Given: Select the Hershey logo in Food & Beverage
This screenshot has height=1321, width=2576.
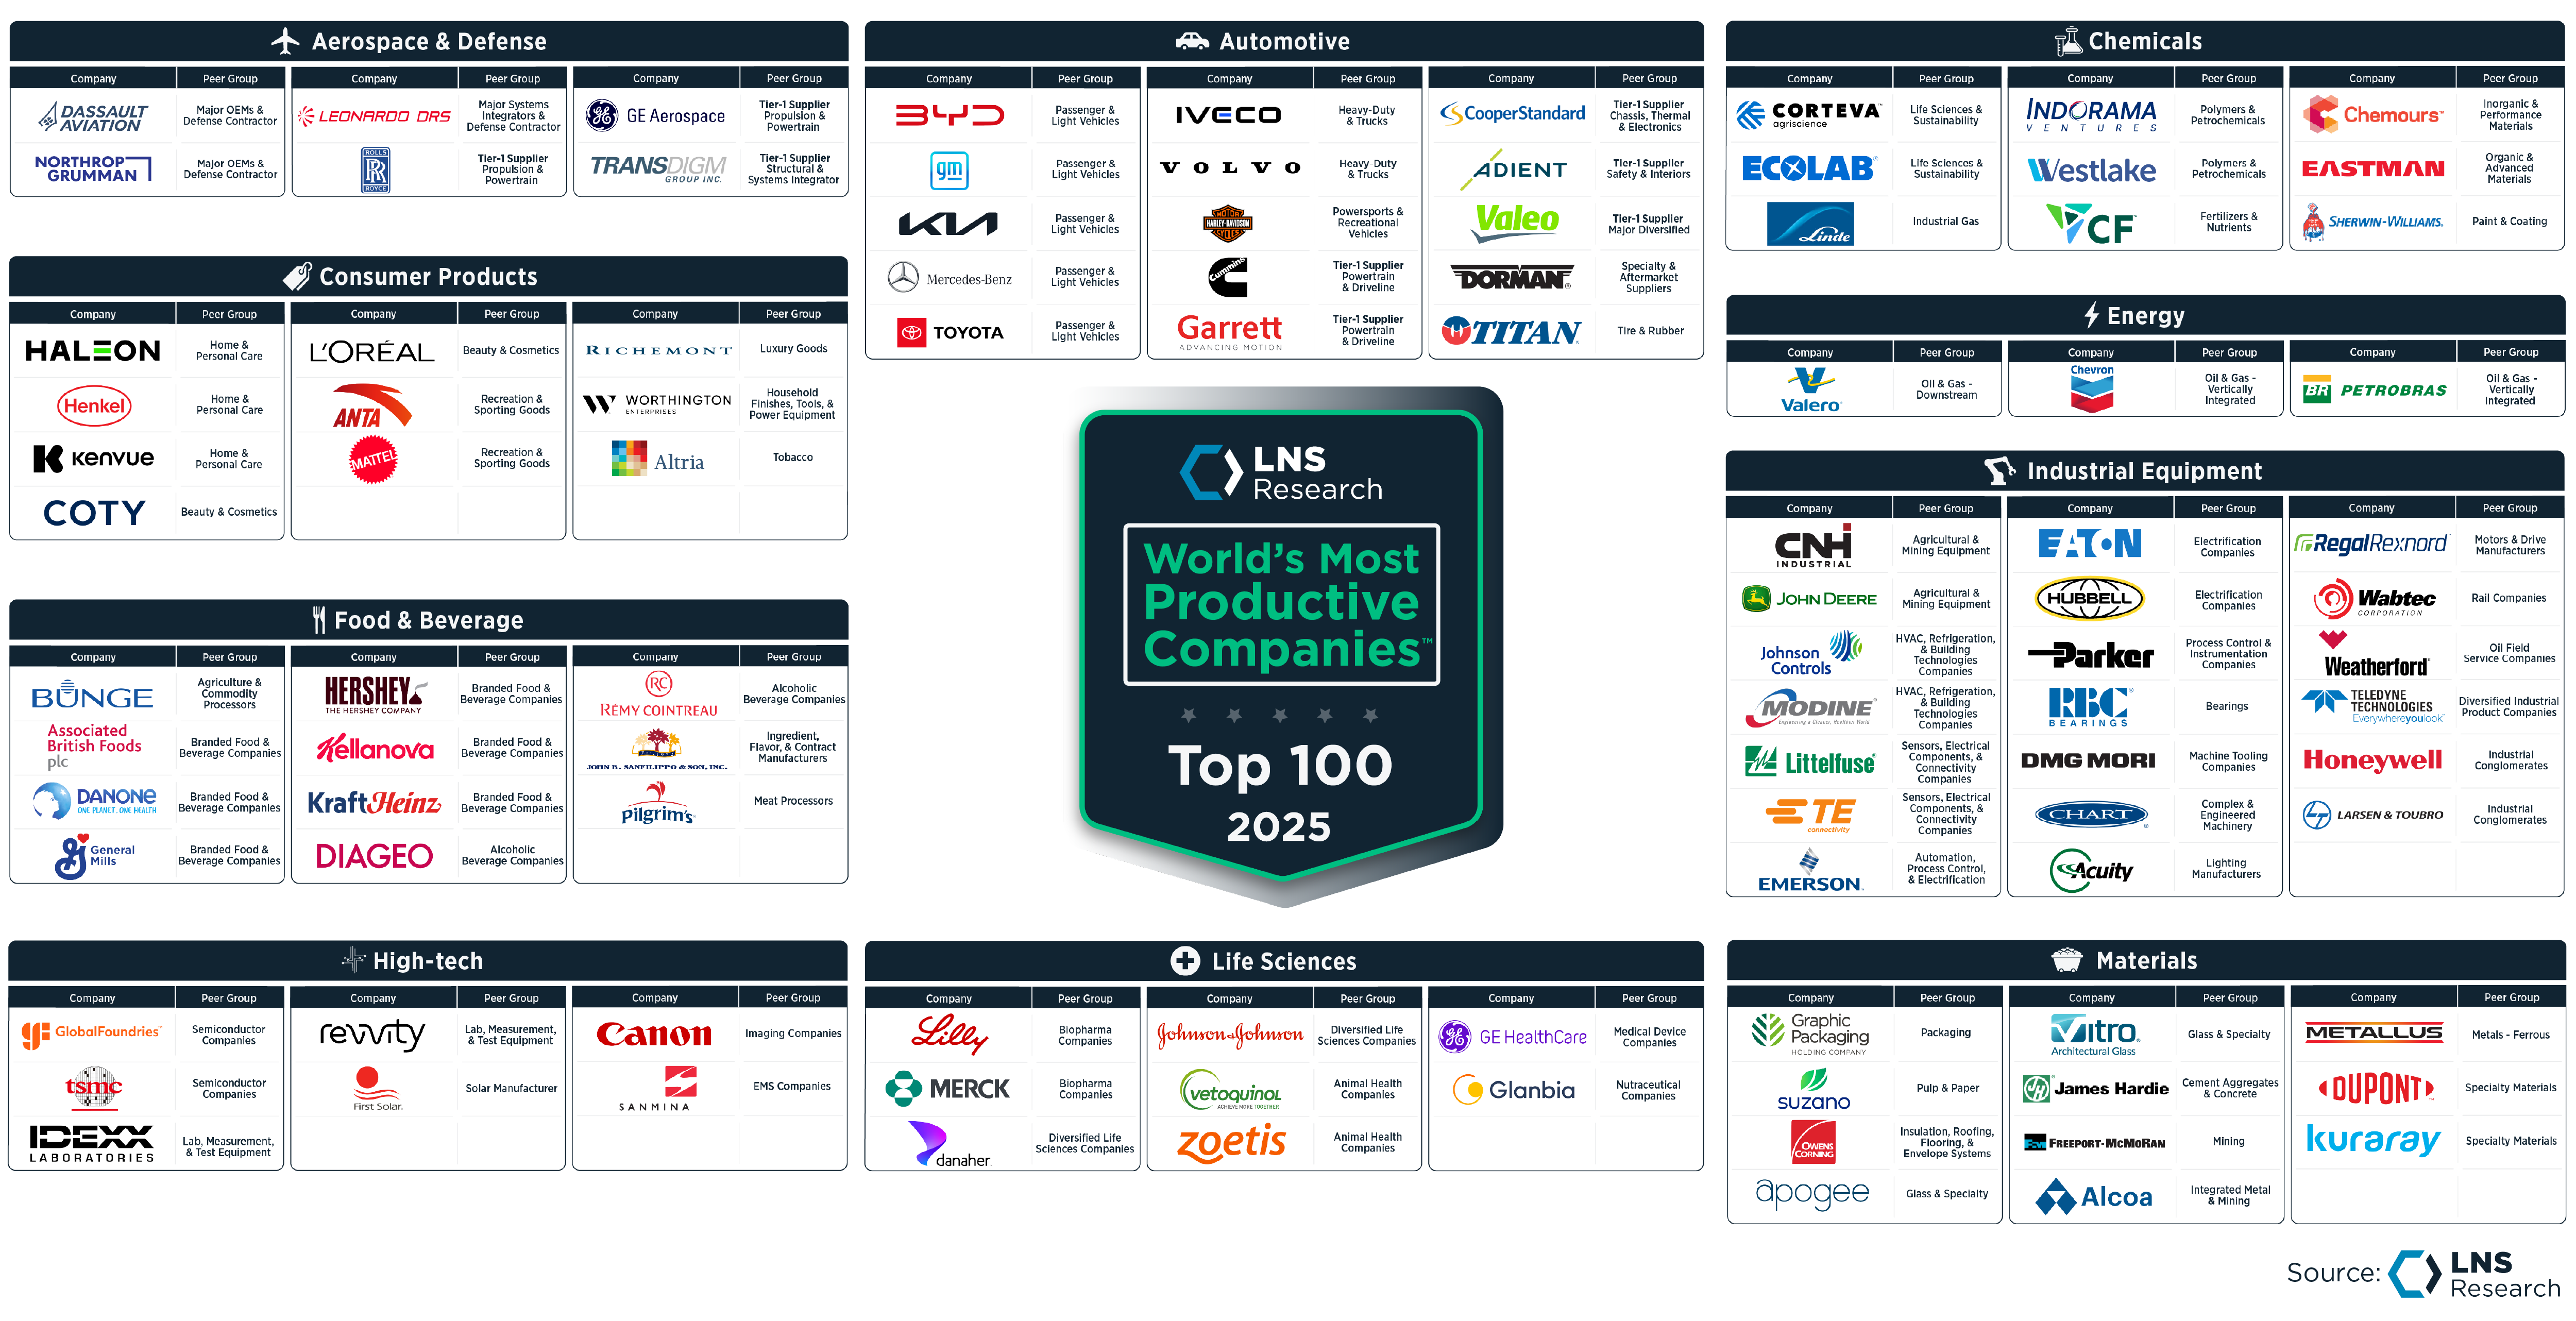Looking at the screenshot, I should click(374, 693).
